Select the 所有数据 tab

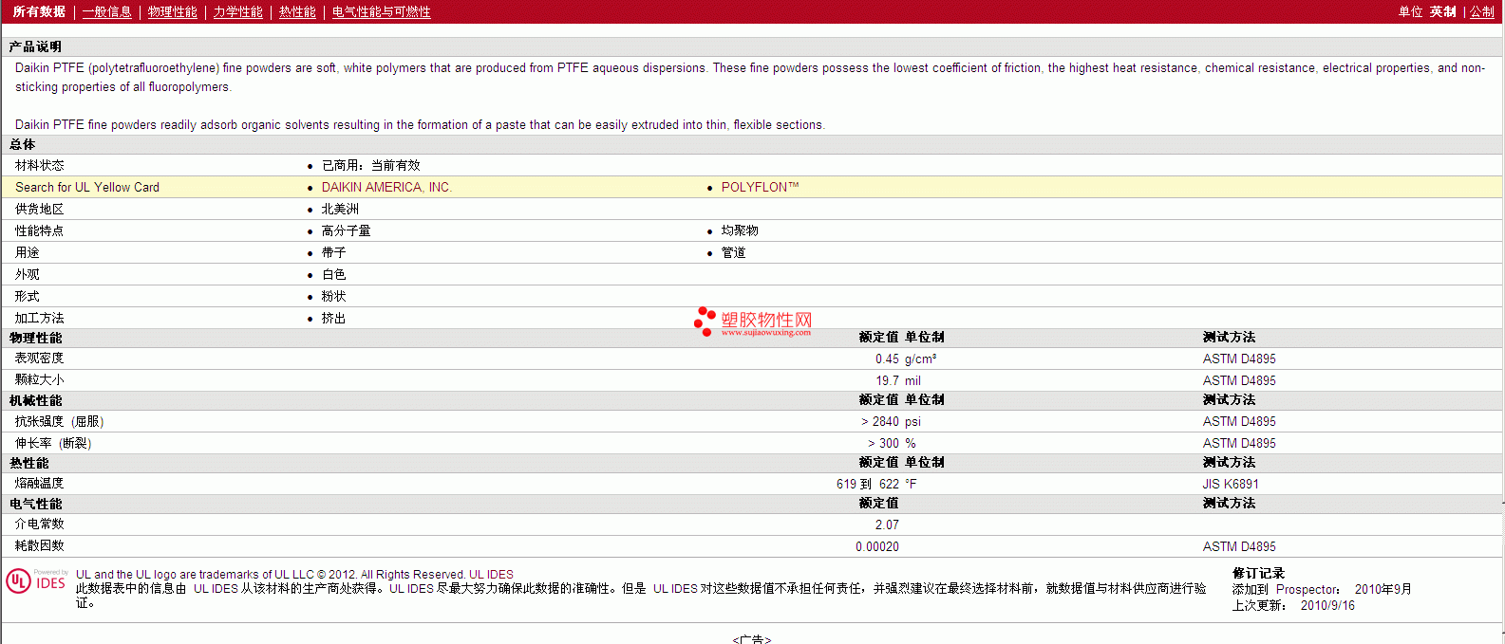tap(39, 11)
